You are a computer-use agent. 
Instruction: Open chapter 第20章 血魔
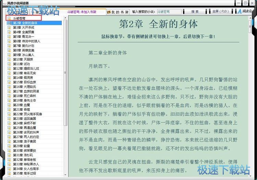pos(22,105)
